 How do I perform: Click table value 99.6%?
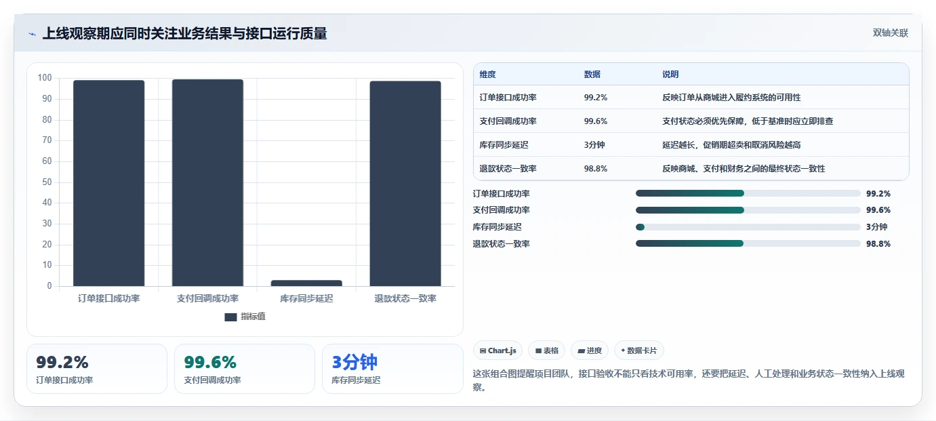coord(595,121)
